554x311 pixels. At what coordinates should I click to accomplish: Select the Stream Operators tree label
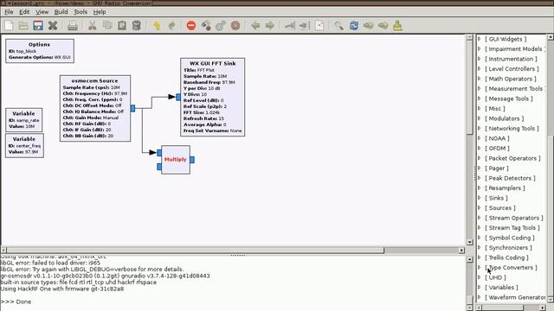[514, 218]
